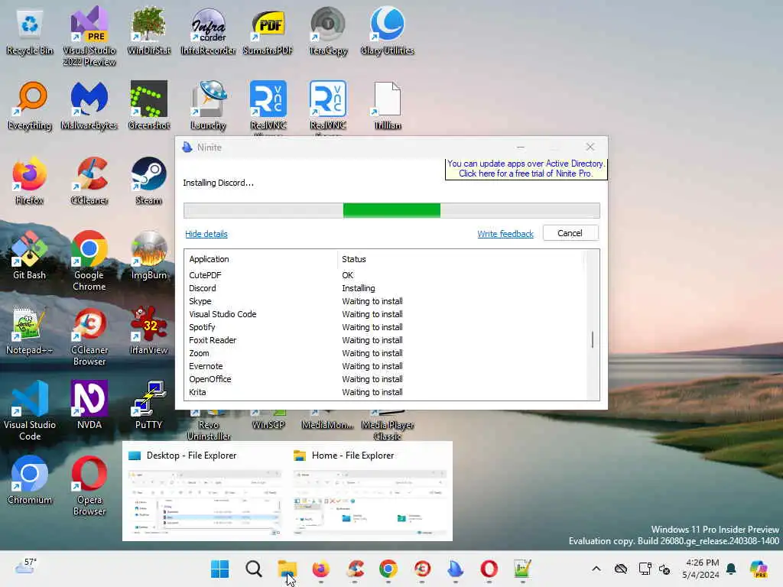The height and width of the screenshot is (587, 783).
Task: Open the weather widget showing 57°
Action: [26, 568]
